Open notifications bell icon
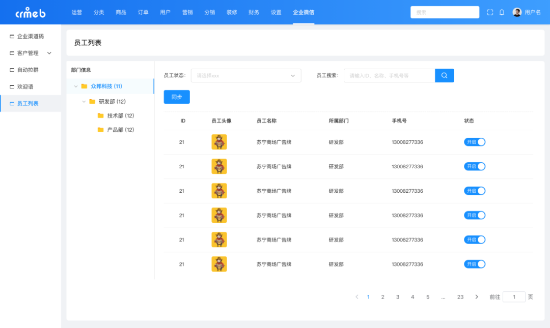The height and width of the screenshot is (328, 550). 502,12
